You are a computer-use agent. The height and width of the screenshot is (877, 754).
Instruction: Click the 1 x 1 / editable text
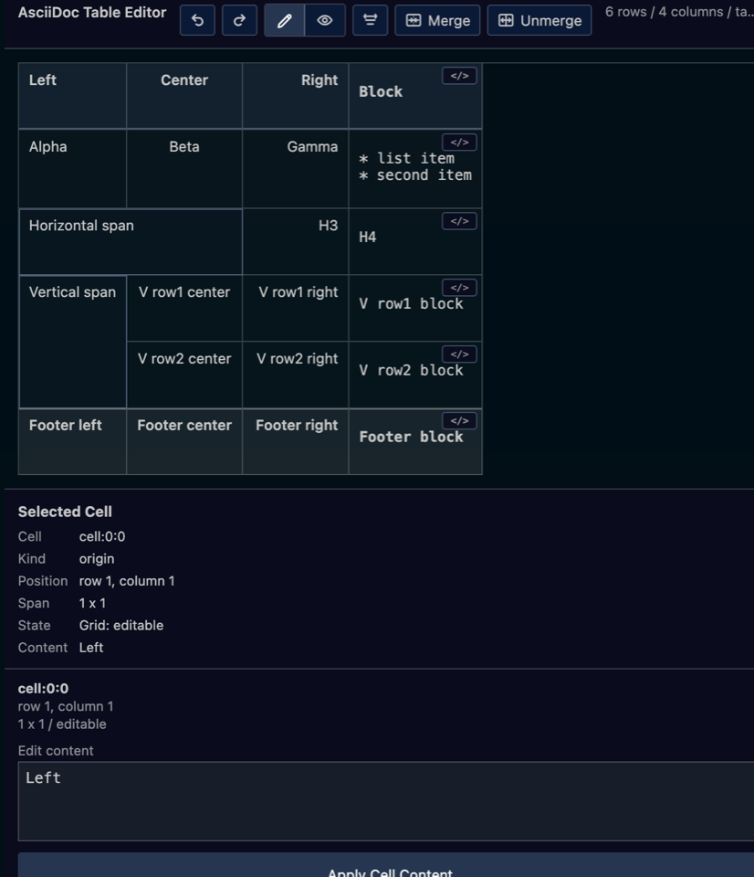tap(62, 724)
